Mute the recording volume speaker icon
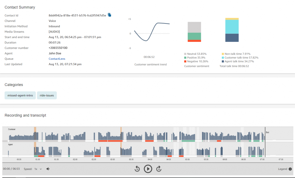Viewport: 295px width, 178px height. [48, 169]
